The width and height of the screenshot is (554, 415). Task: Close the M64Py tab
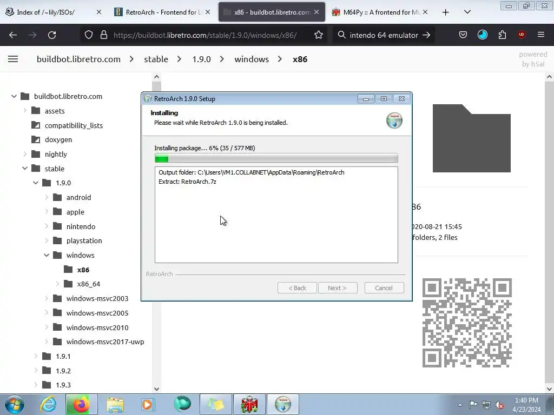point(425,12)
